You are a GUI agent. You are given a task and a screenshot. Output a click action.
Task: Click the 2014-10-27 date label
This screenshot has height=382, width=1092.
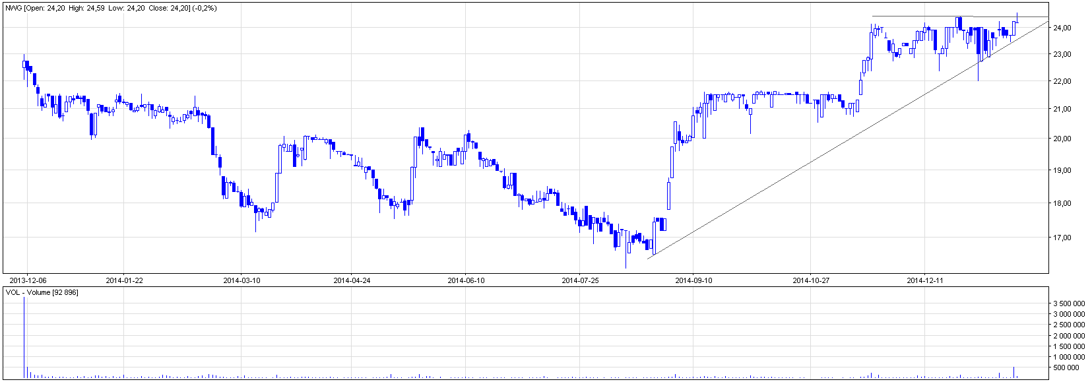[811, 280]
